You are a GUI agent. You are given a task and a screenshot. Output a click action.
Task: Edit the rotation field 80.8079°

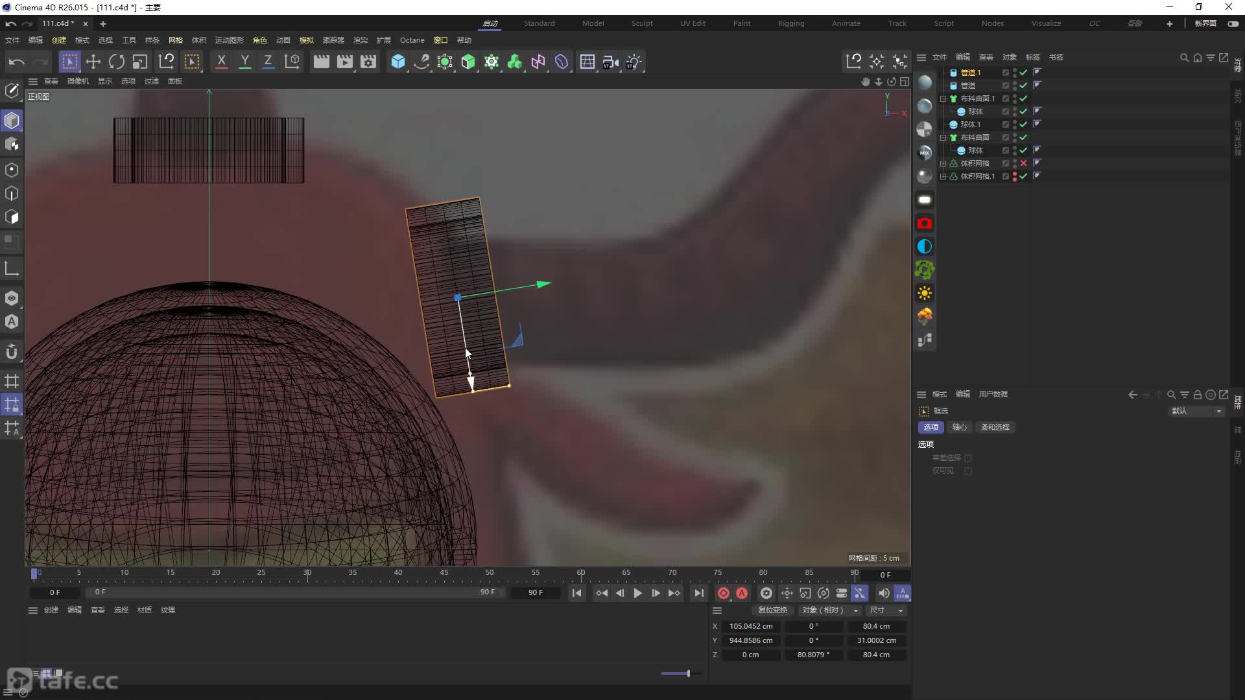click(x=813, y=655)
